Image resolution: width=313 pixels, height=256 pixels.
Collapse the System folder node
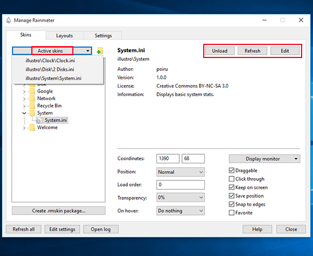pos(24,113)
